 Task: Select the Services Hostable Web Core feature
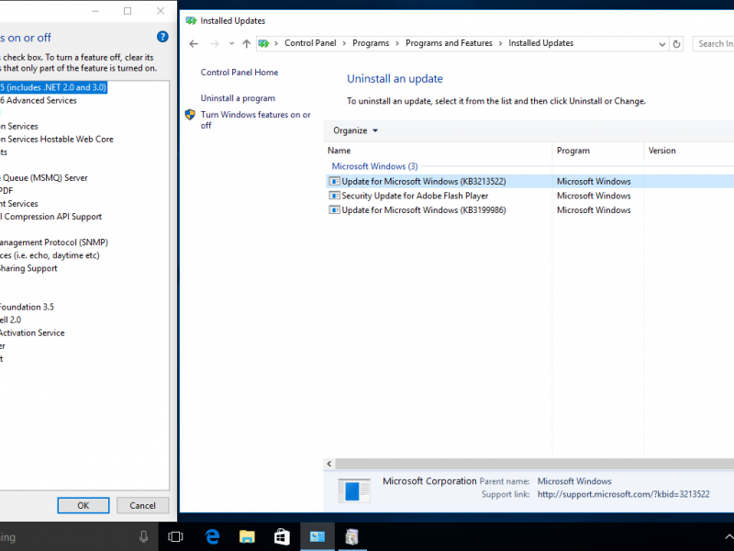coord(57,140)
